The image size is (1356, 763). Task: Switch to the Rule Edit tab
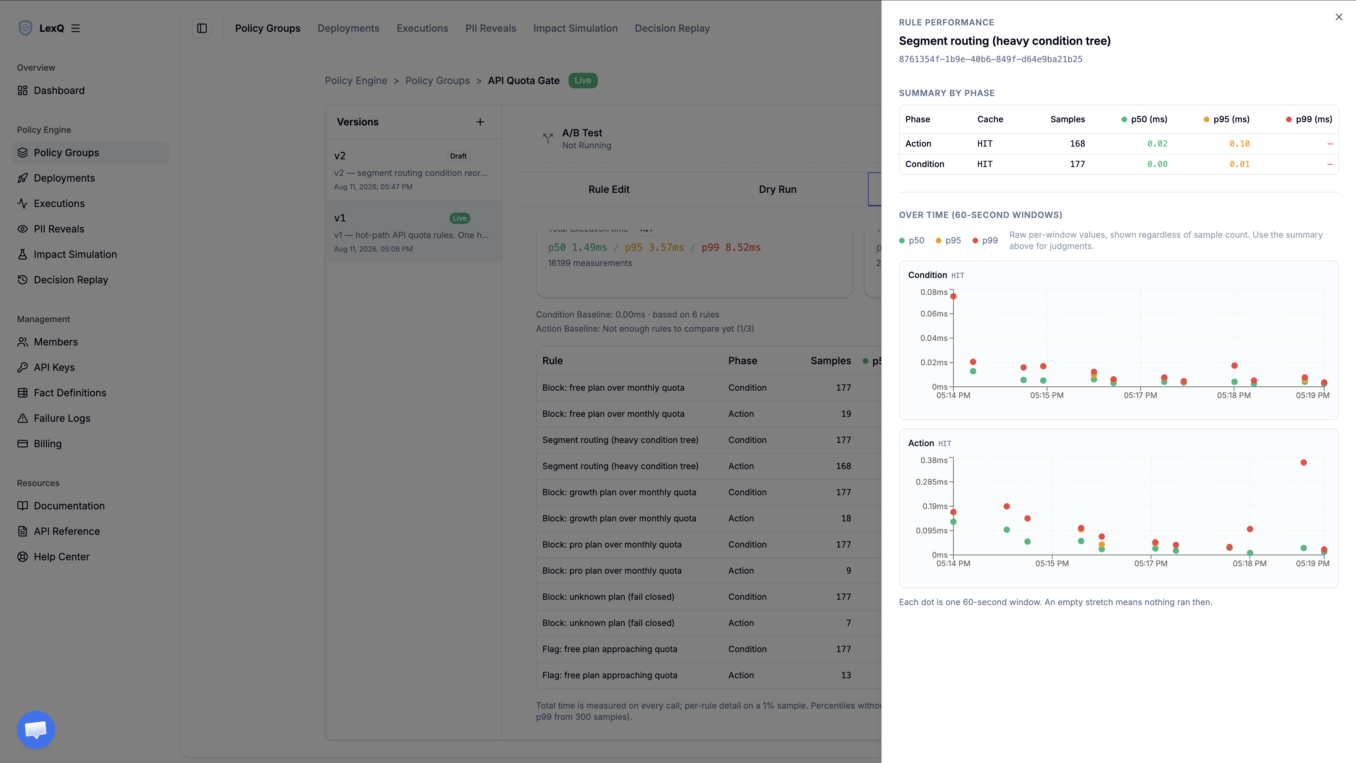(x=608, y=190)
